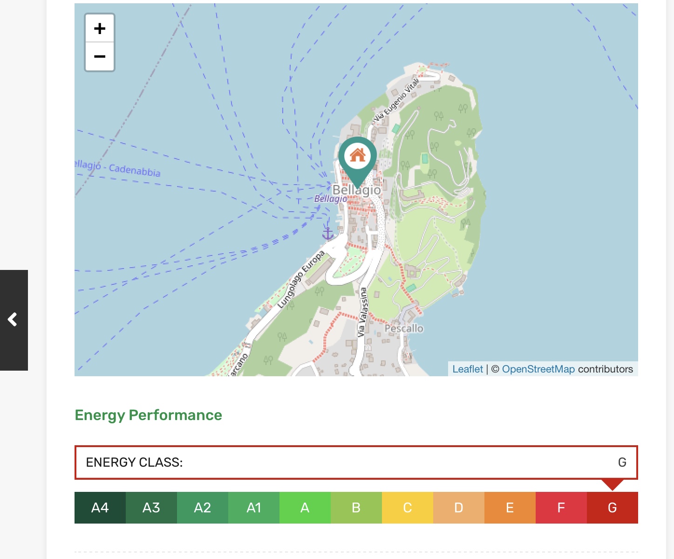
Task: Click the house location marker pin
Action: pyautogui.click(x=357, y=159)
